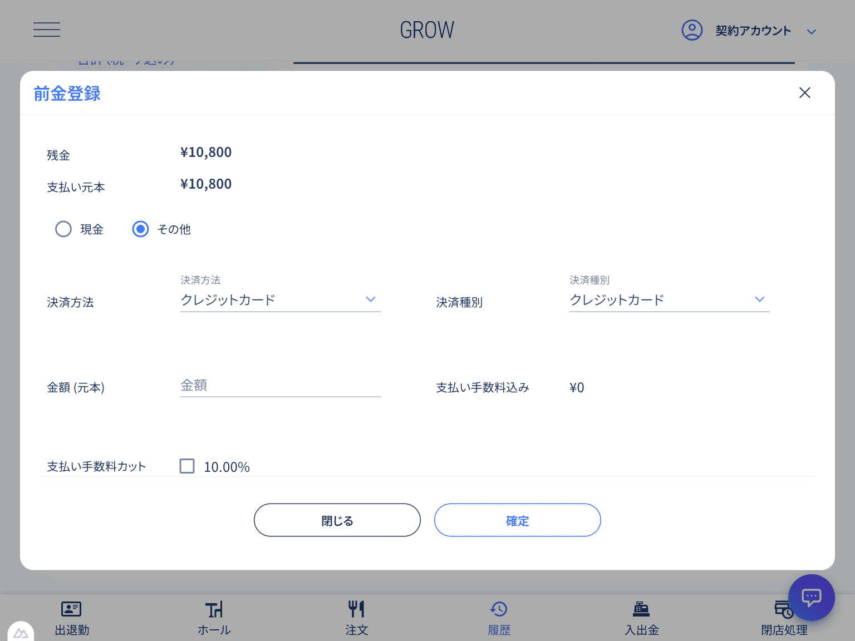Select the 注文 order icon

[356, 609]
